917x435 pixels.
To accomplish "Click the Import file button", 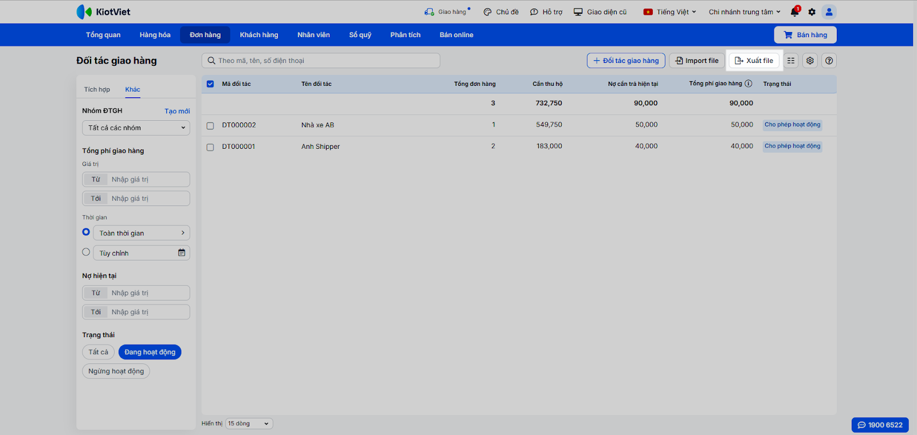I will pyautogui.click(x=697, y=61).
